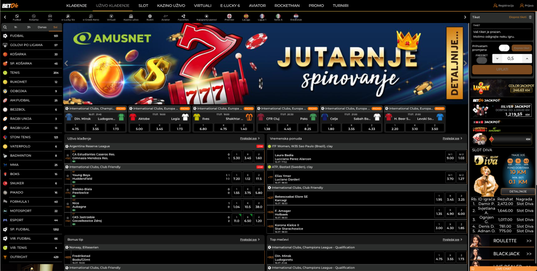Open the LIVE CHAT bar

[502, 268]
